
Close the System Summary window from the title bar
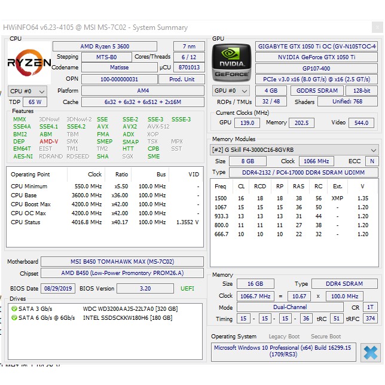click(377, 27)
